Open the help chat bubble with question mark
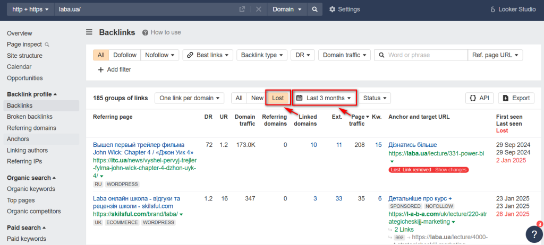Screen dimensions: 544x245 [x=534, y=234]
